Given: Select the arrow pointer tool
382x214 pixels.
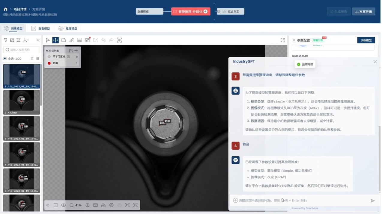Looking at the screenshot, I should 48,40.
